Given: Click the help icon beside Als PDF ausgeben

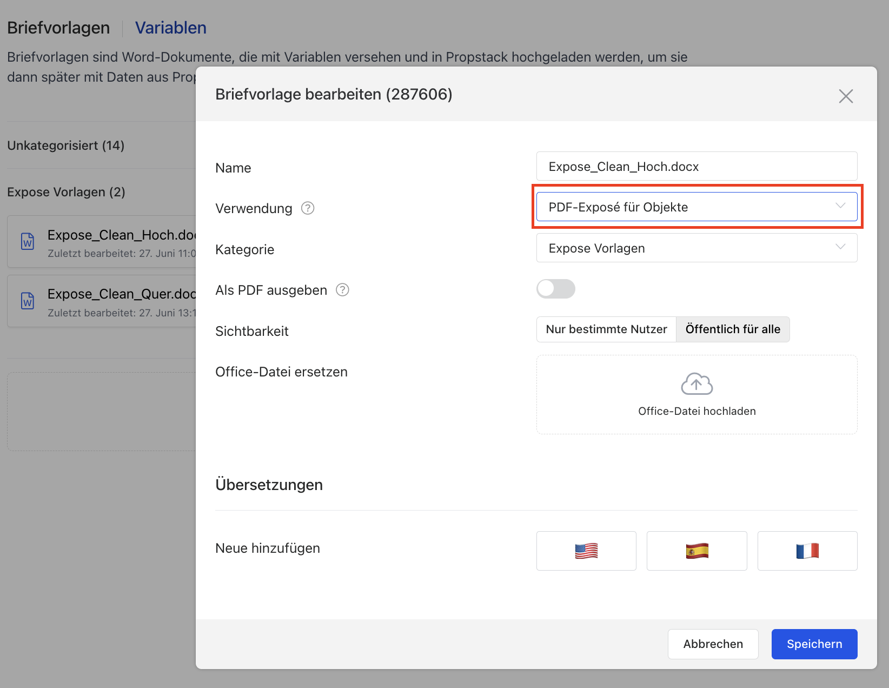Looking at the screenshot, I should [342, 290].
